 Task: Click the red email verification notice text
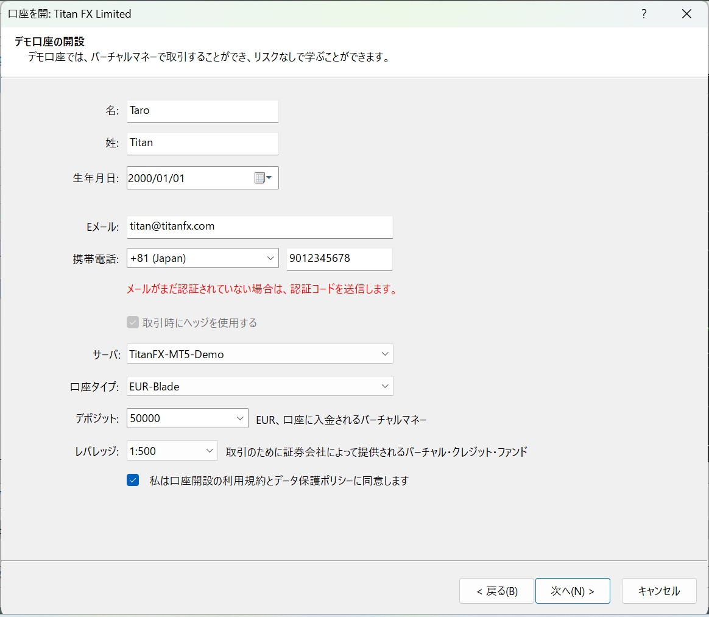coord(263,289)
